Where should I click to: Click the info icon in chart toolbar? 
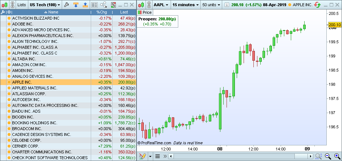[227, 5]
